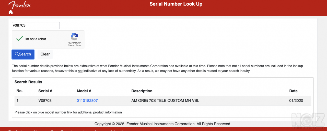Open the reCAPTCHA Privacy link

pos(71,45)
